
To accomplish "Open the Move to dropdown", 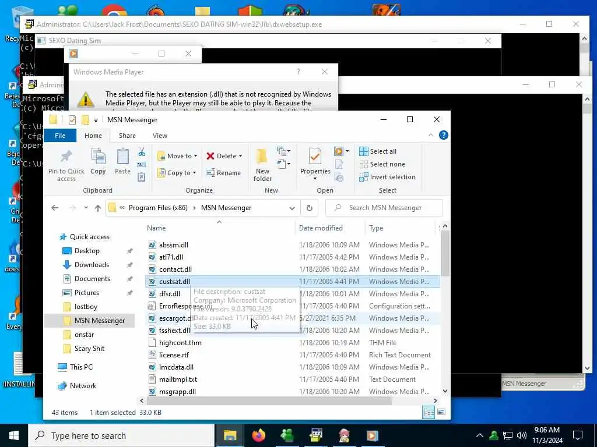I will tap(177, 156).
